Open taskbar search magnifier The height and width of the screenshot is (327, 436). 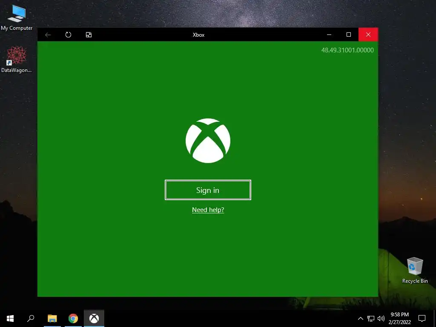pyautogui.click(x=31, y=318)
